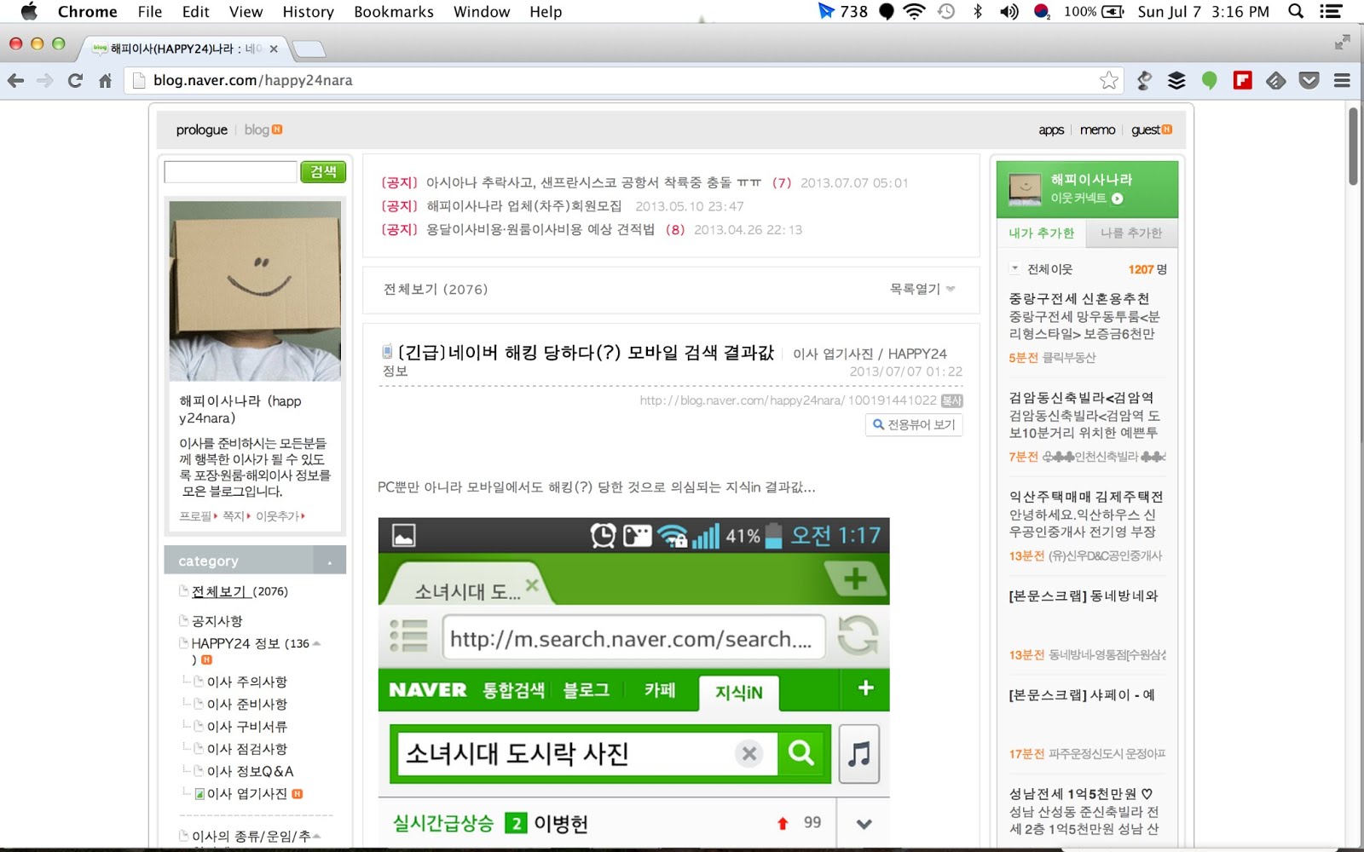
Task: Collapse the HAPPY24 정보 category tree
Action: pos(317,643)
